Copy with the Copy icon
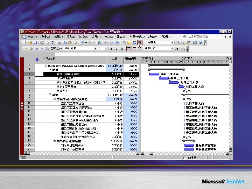The image size is (252, 189). [x=65, y=43]
